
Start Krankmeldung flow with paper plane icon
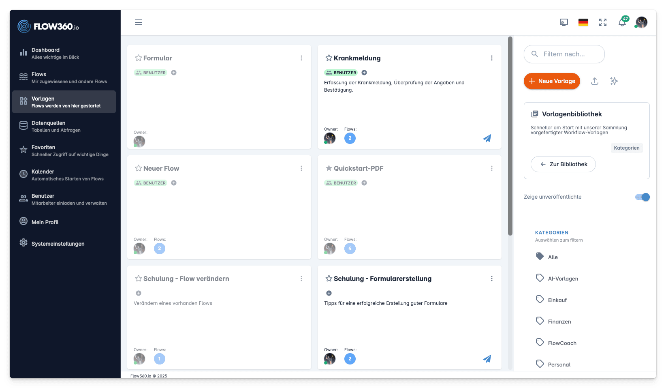point(487,138)
